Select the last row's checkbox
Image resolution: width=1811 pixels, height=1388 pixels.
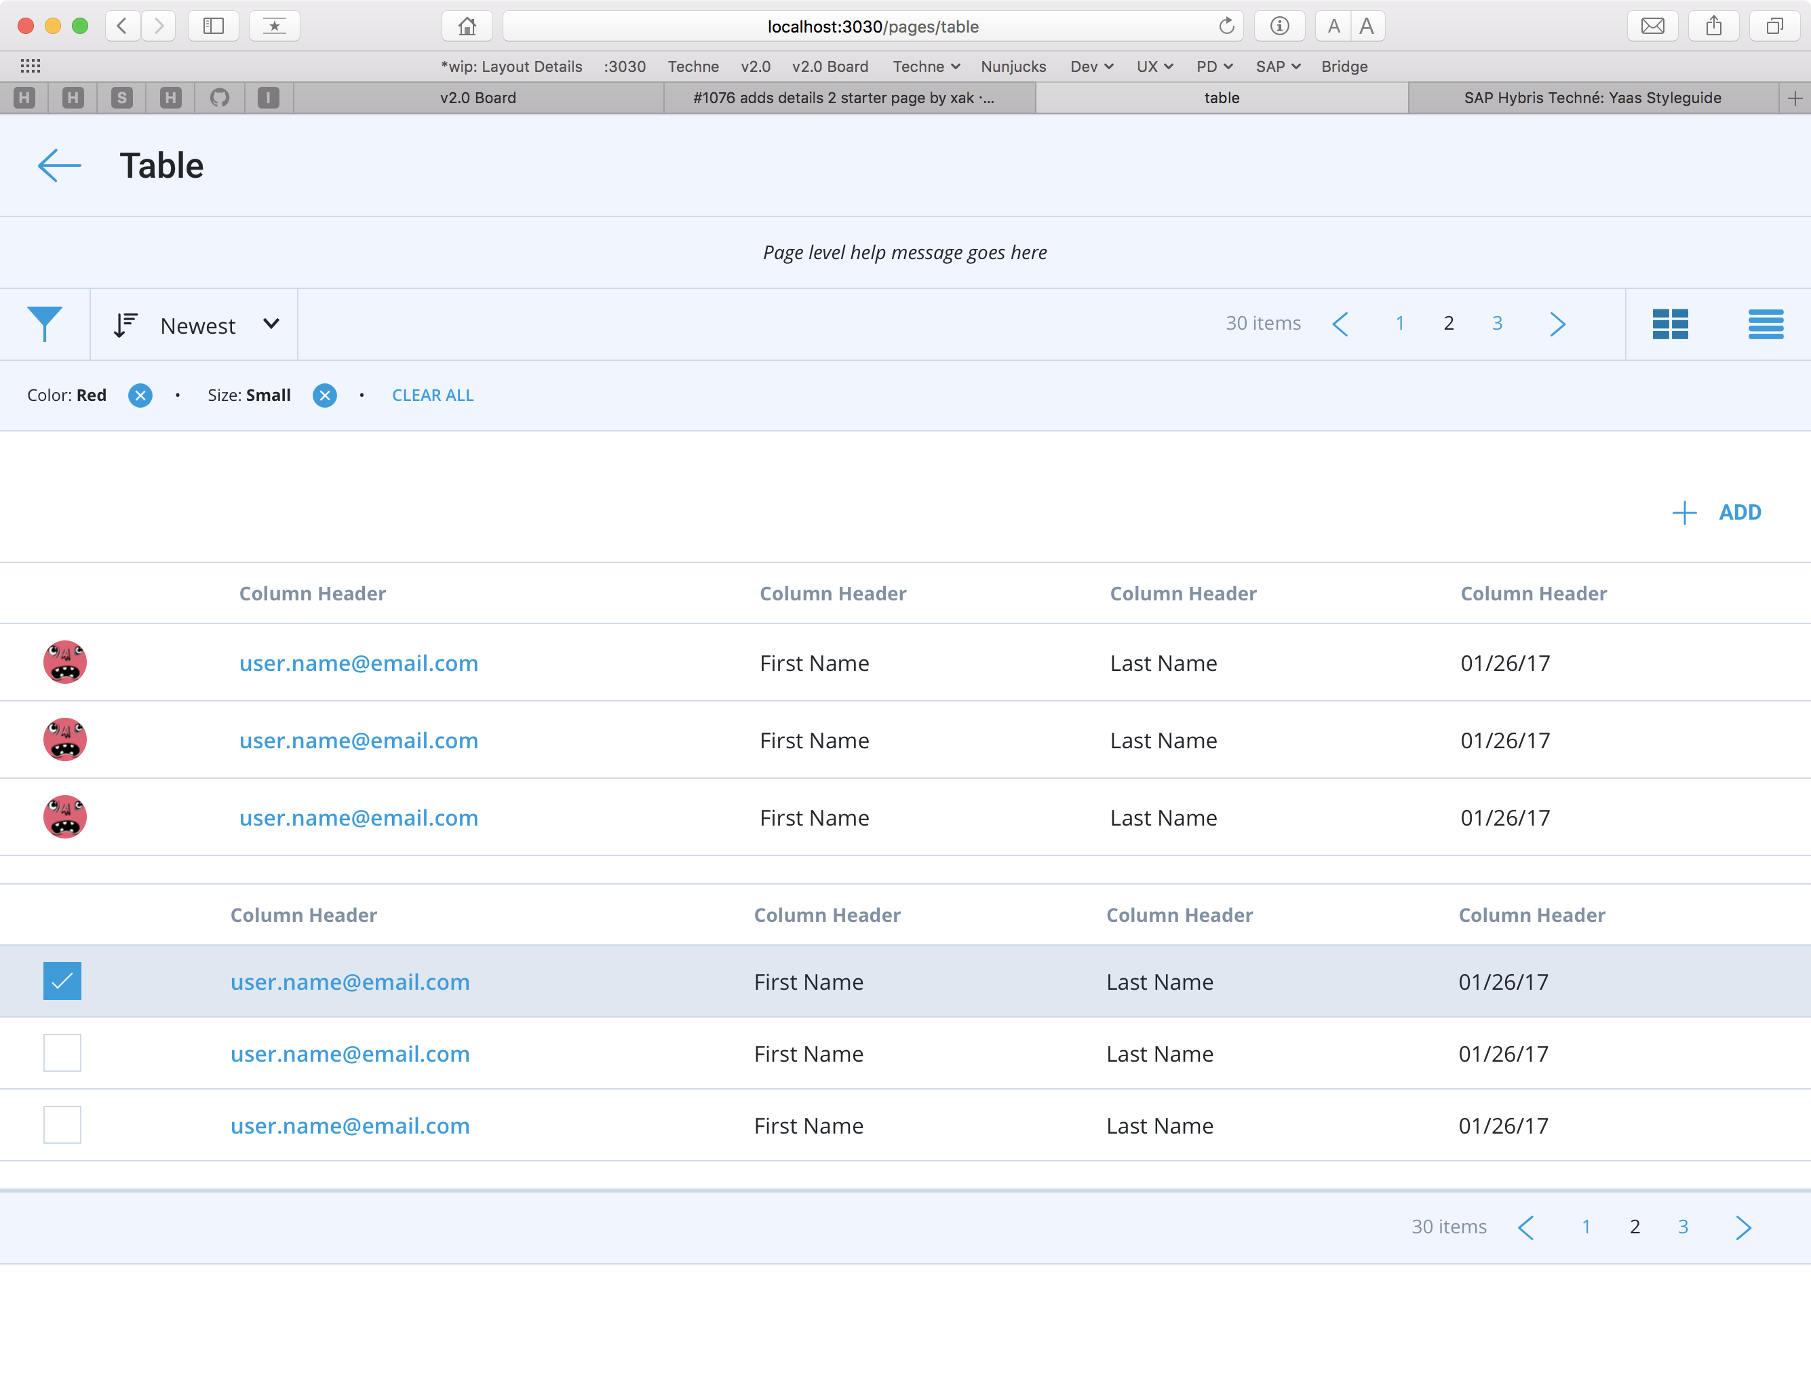(x=62, y=1125)
